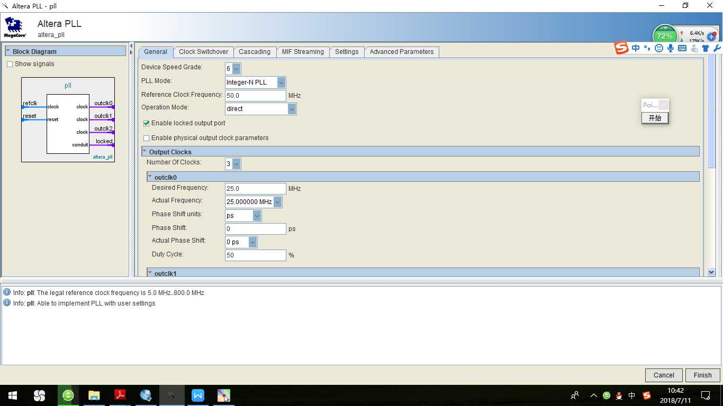This screenshot has height=406, width=723.
Task: Collapse the outclk0 section
Action: [150, 177]
